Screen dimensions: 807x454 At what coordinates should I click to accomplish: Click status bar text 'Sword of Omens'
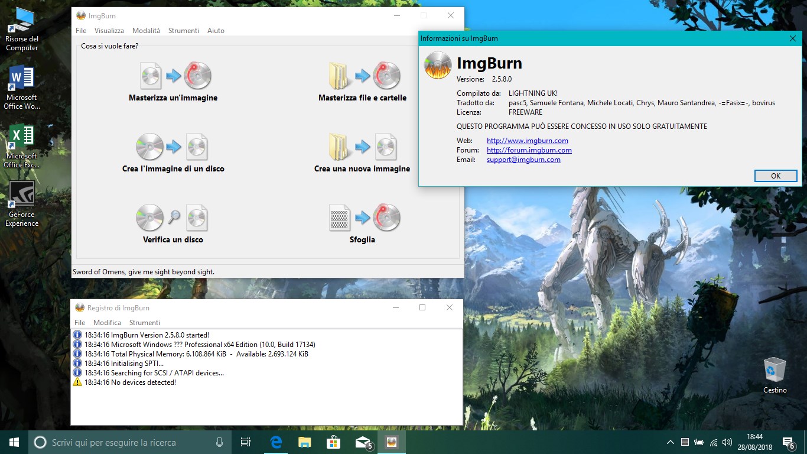click(x=143, y=272)
